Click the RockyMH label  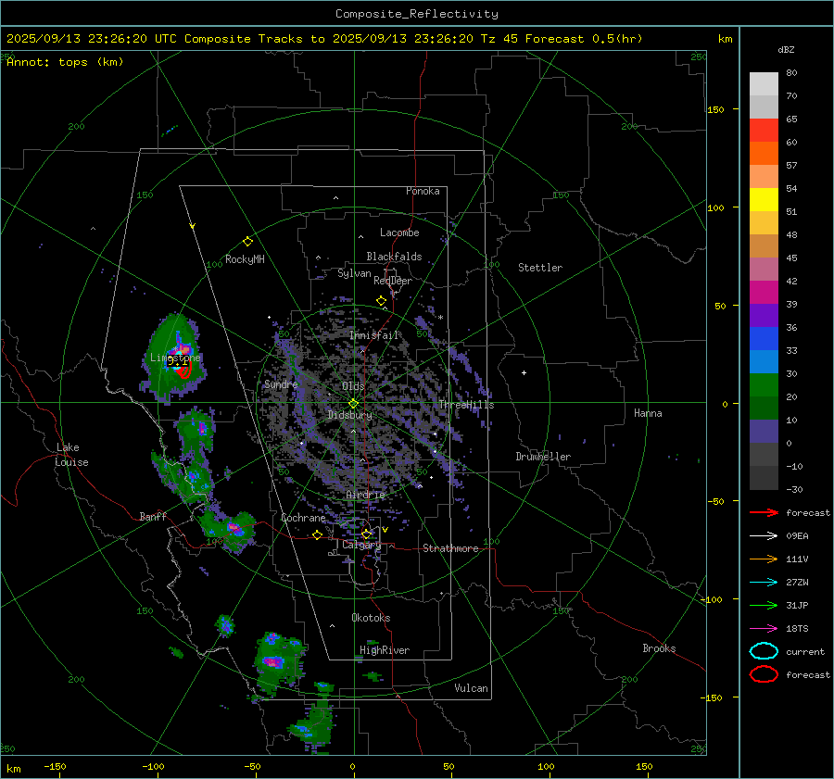pos(245,259)
